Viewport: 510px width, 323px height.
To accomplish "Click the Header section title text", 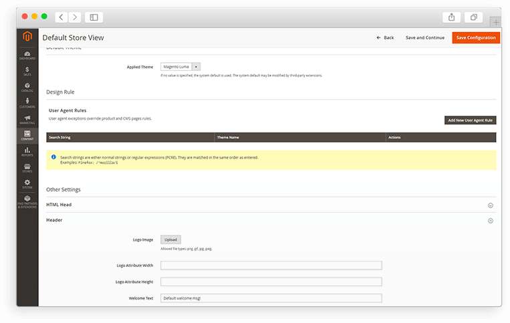I will click(x=54, y=220).
